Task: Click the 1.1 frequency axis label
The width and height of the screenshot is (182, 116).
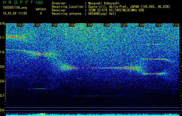Action: click(x=2, y=38)
